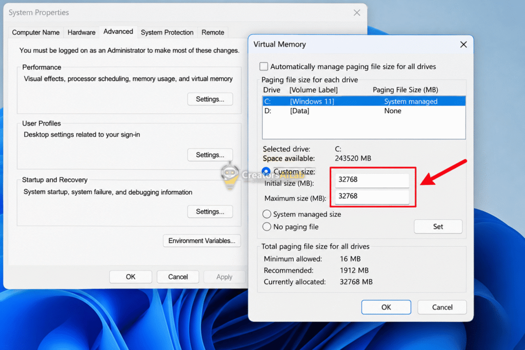Click the '1912 MB' recommended value
This screenshot has width=525, height=350.
(x=354, y=271)
